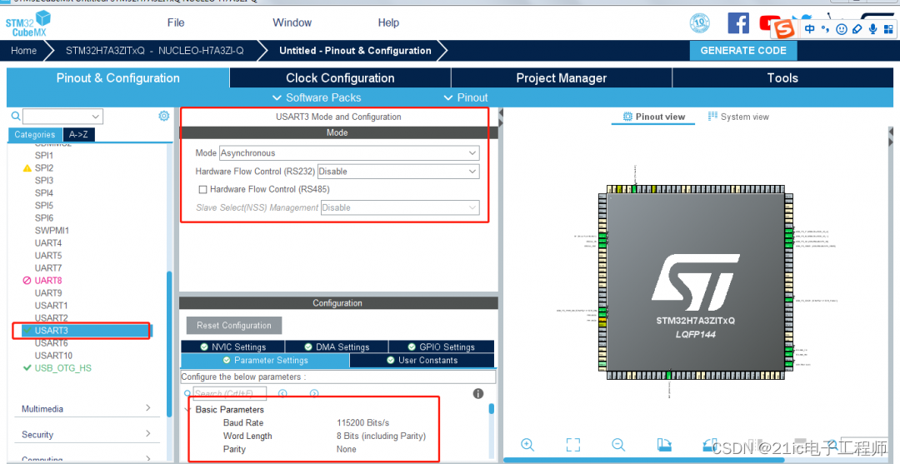
Task: Switch to the Project Manager tab
Action: click(x=562, y=78)
